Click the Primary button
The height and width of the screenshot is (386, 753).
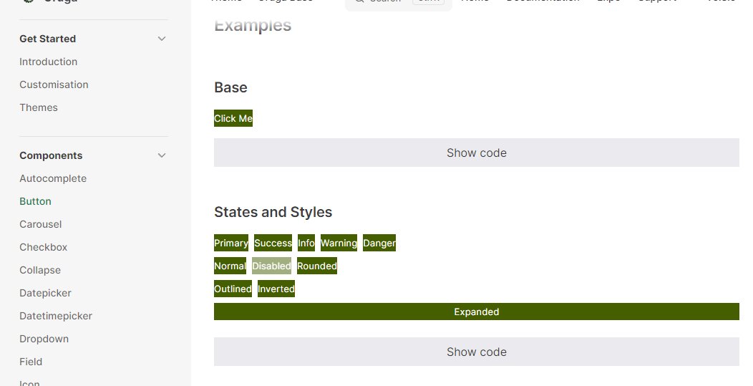pos(231,243)
